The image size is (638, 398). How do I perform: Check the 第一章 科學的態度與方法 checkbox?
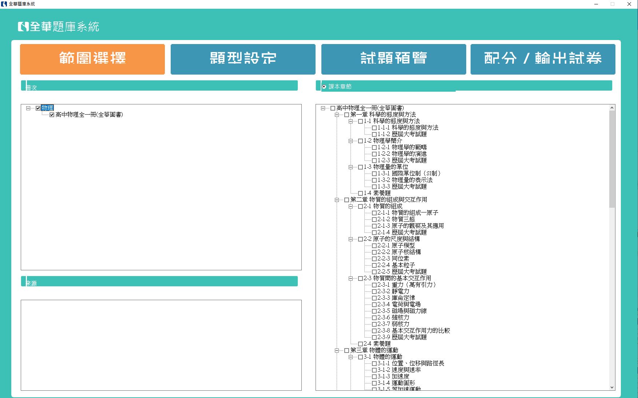click(346, 115)
